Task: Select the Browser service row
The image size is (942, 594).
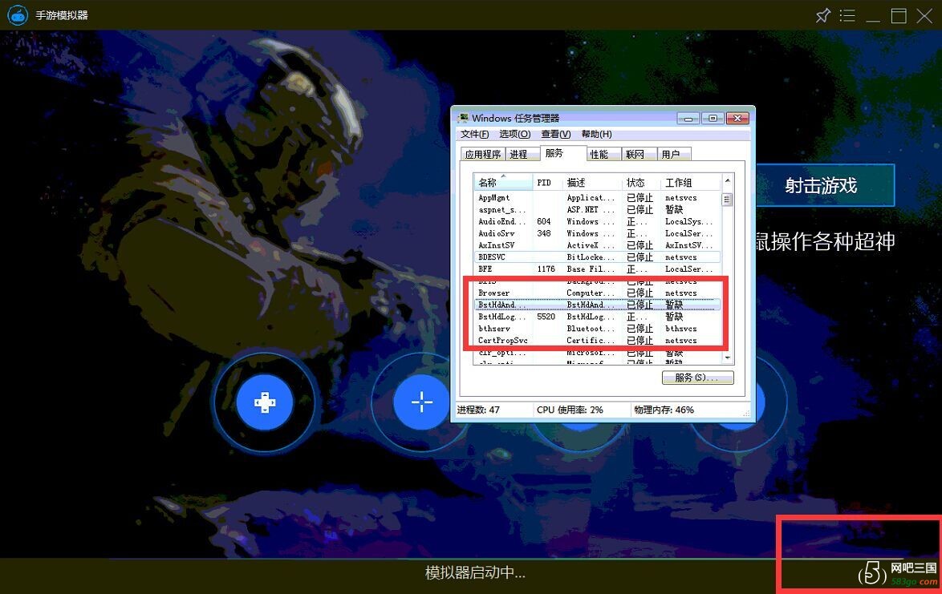Action: pyautogui.click(x=597, y=293)
